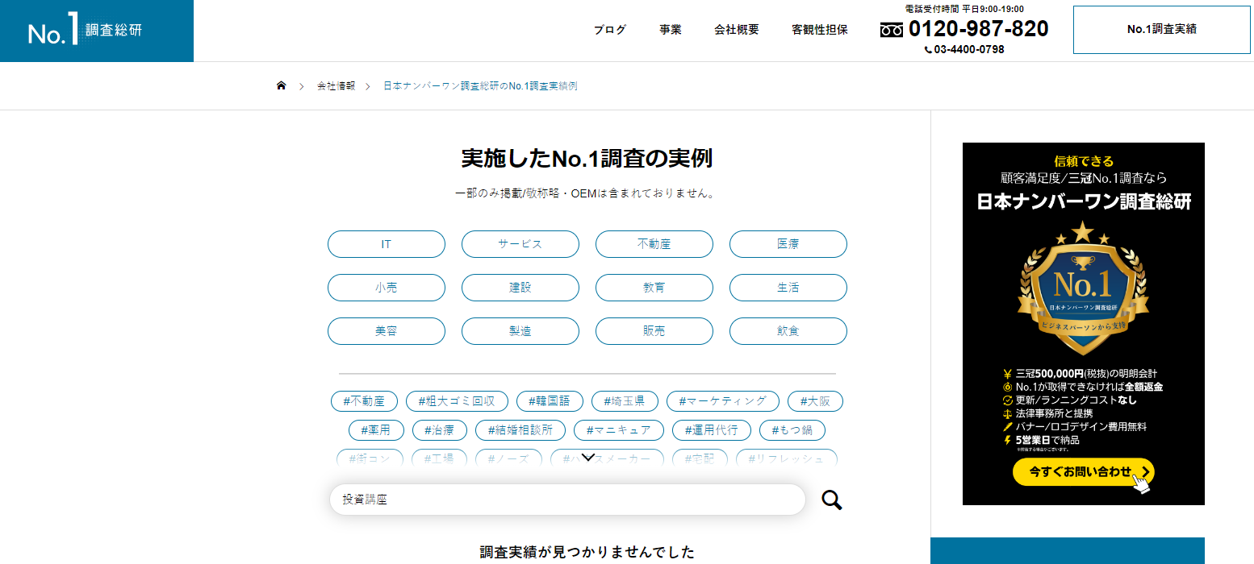Open the 会社概要 menu item

(736, 30)
